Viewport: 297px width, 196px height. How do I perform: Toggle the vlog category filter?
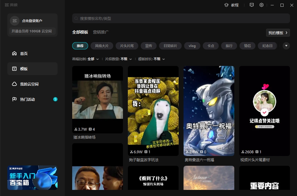pos(192,46)
